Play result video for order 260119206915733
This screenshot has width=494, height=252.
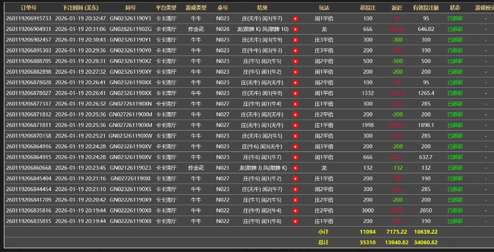point(295,19)
